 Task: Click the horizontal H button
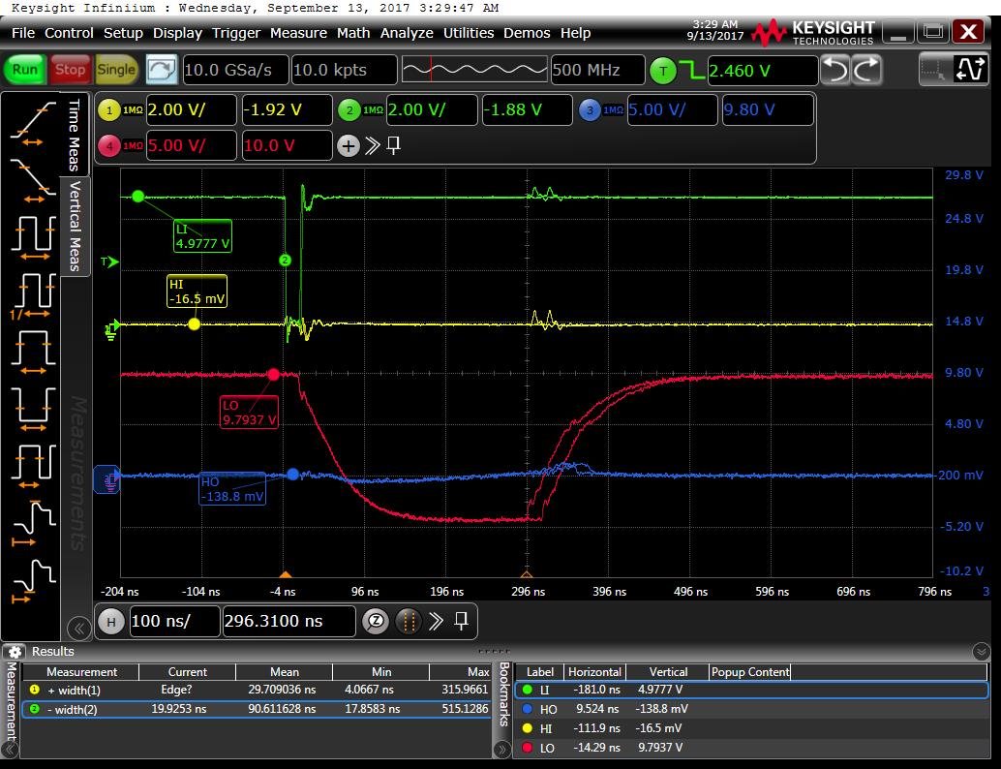pyautogui.click(x=111, y=622)
